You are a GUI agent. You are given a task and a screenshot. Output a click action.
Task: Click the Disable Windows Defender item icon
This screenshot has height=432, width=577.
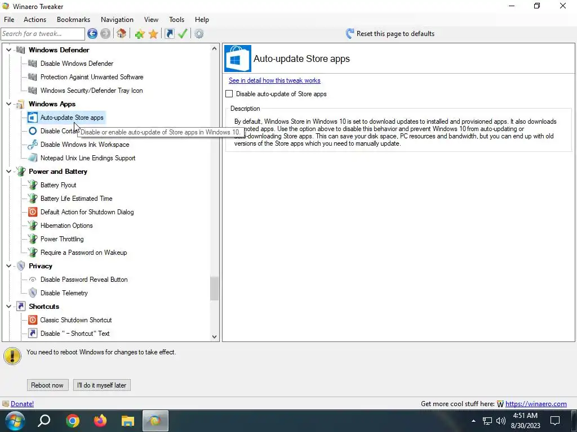point(32,64)
